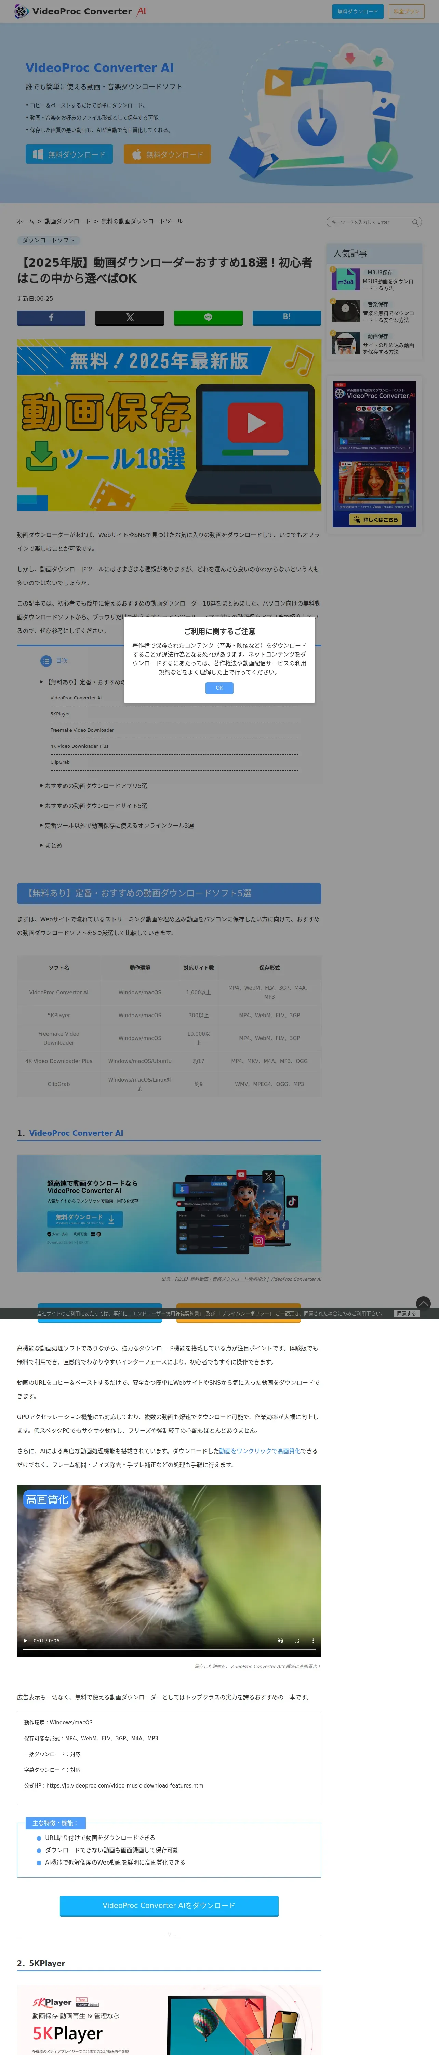This screenshot has height=2055, width=439.
Task: Confirm the copyright notice with OK
Action: (219, 688)
